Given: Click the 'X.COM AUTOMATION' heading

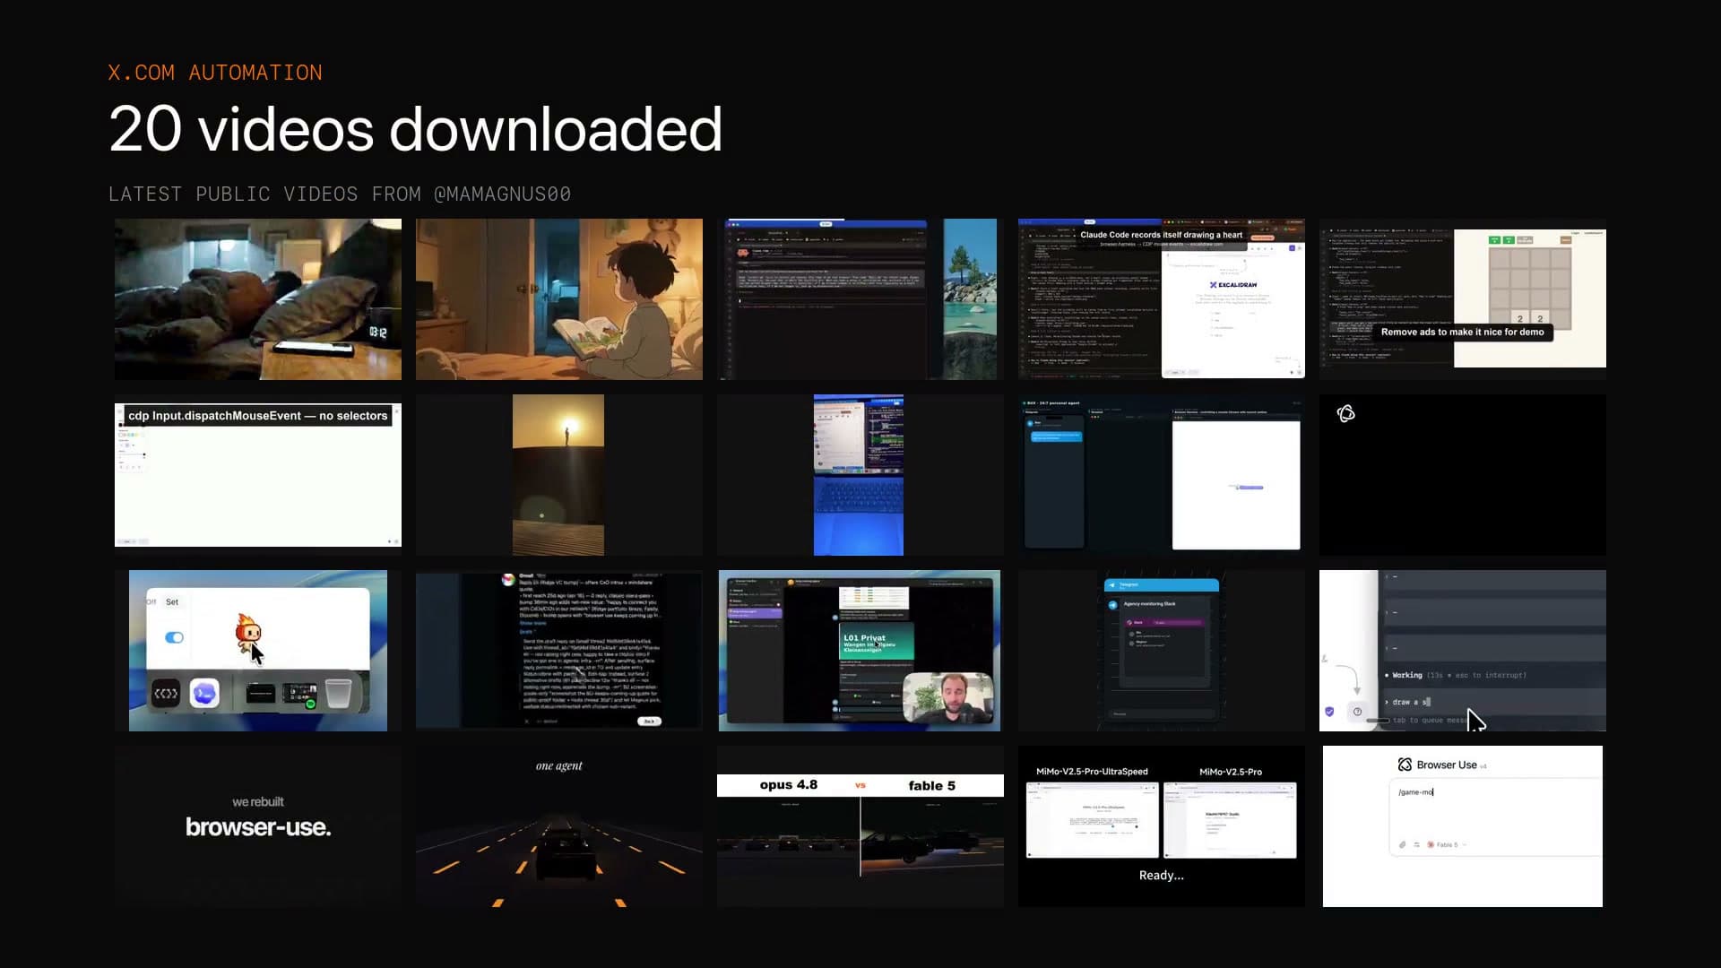Looking at the screenshot, I should tap(215, 73).
